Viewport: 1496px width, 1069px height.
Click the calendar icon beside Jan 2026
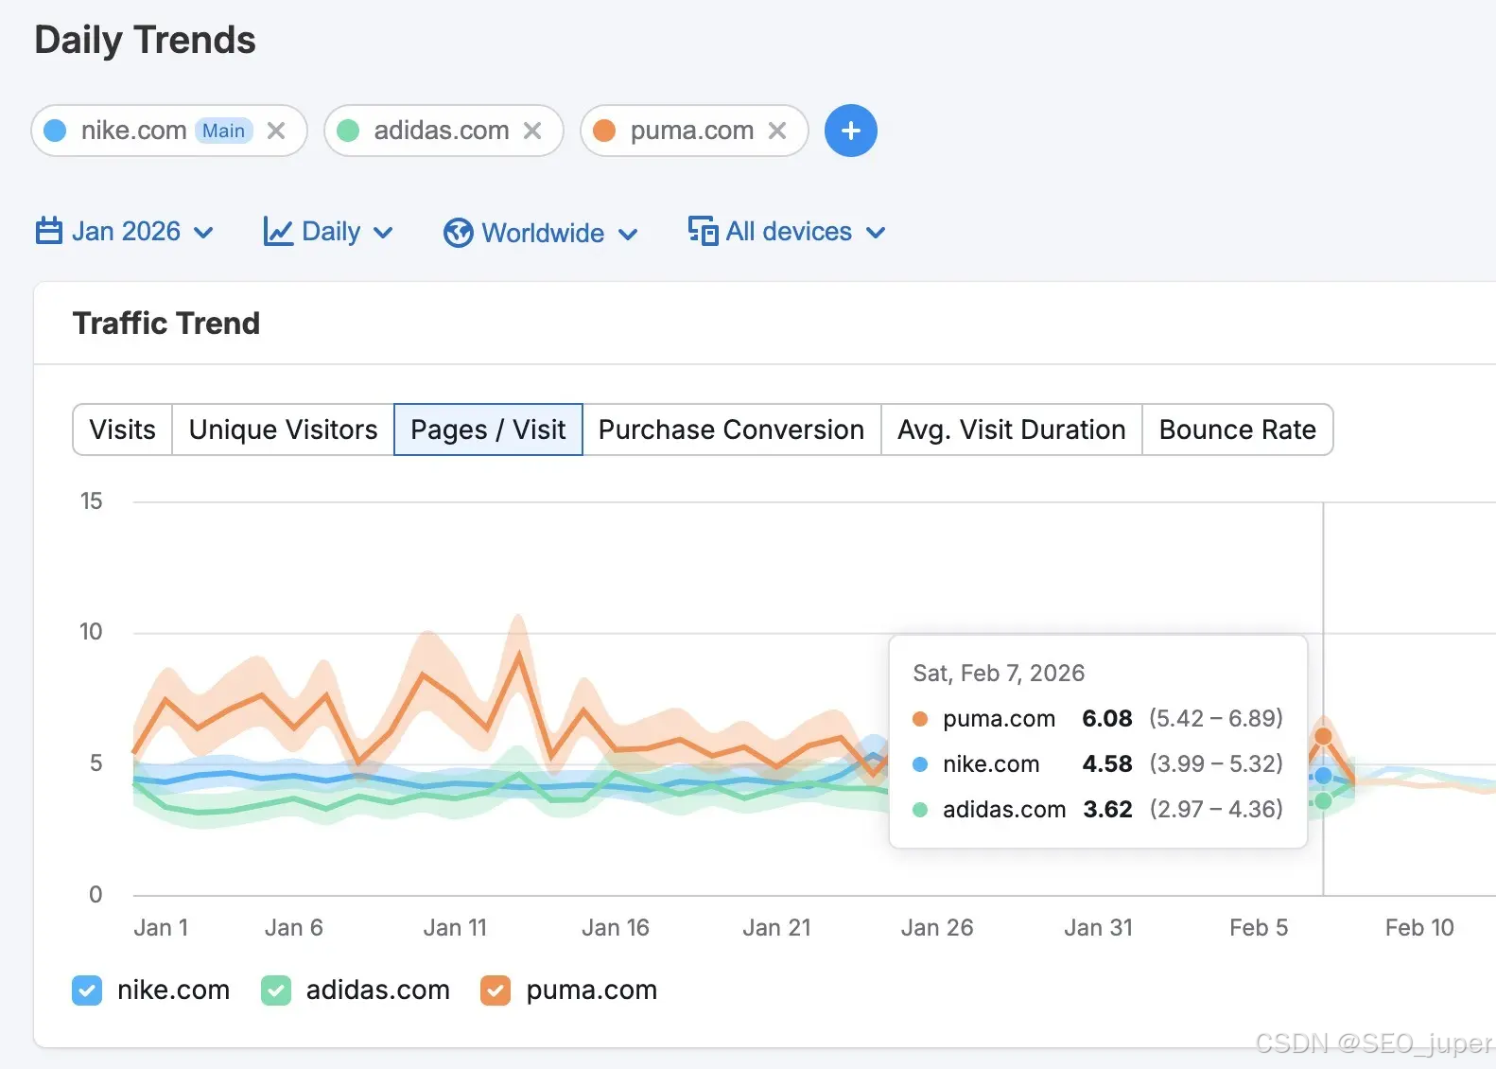point(49,231)
